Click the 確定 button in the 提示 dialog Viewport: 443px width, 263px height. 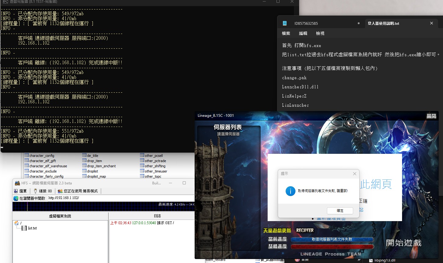pyautogui.click(x=340, y=211)
